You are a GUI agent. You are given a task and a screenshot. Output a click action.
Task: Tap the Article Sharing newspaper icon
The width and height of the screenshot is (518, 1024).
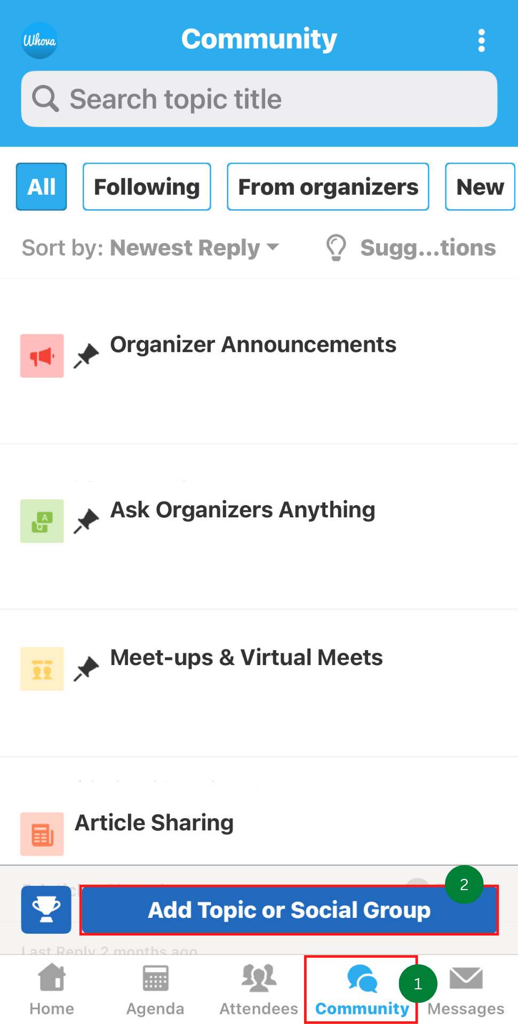[42, 834]
